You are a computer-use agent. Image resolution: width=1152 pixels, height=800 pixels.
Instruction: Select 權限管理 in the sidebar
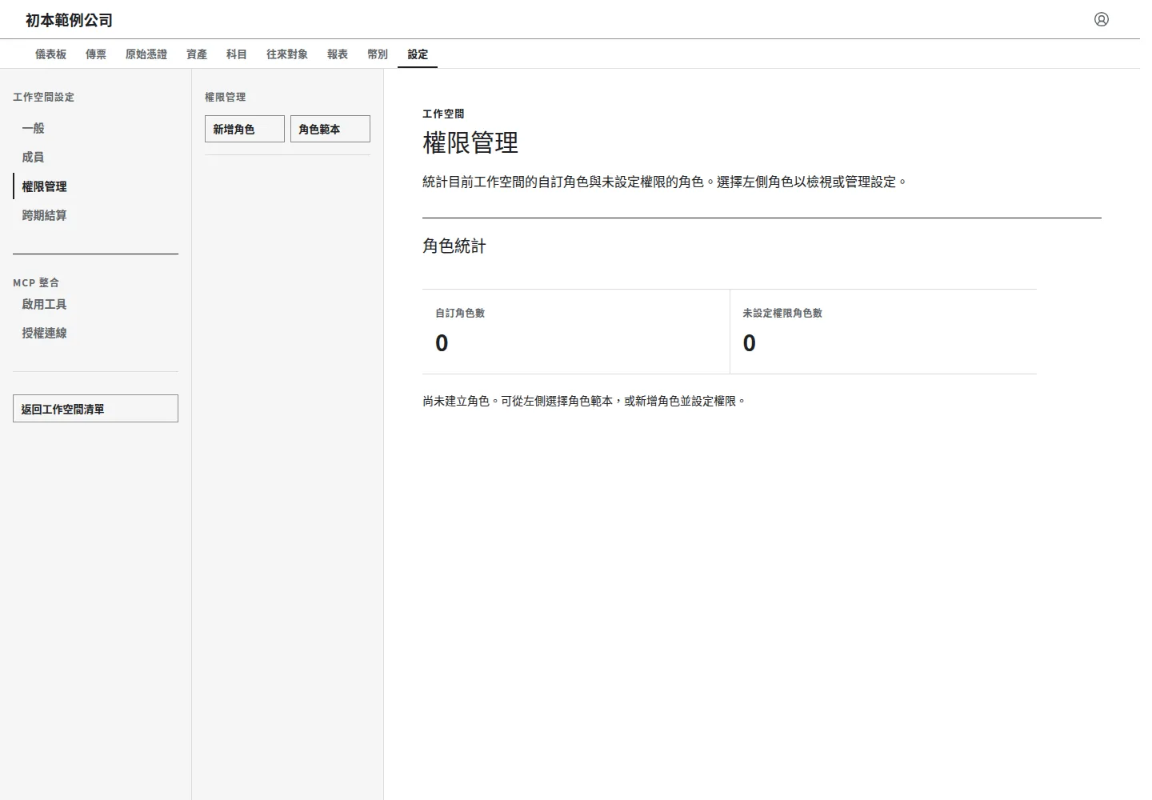(95, 186)
